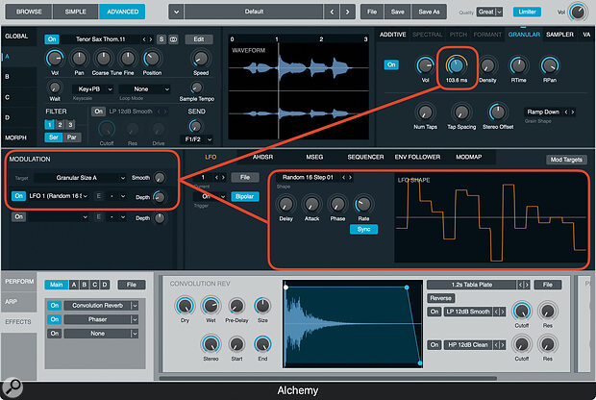
Task: Toggle the LFO Bipolar button
Action: coord(245,196)
